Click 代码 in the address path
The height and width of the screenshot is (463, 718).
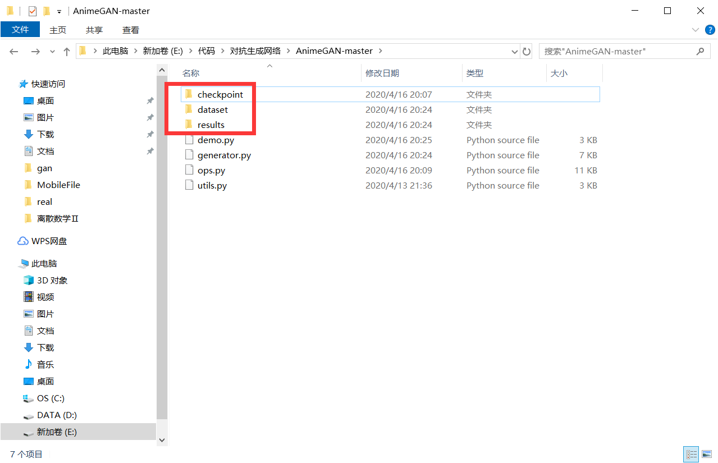[207, 51]
